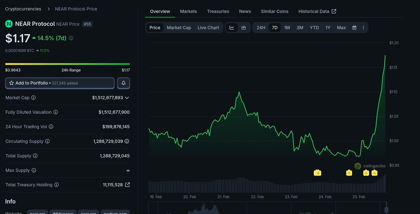Screen dimensions: 420x214
Task: Click the #55 rank badge
Action: click(x=87, y=24)
